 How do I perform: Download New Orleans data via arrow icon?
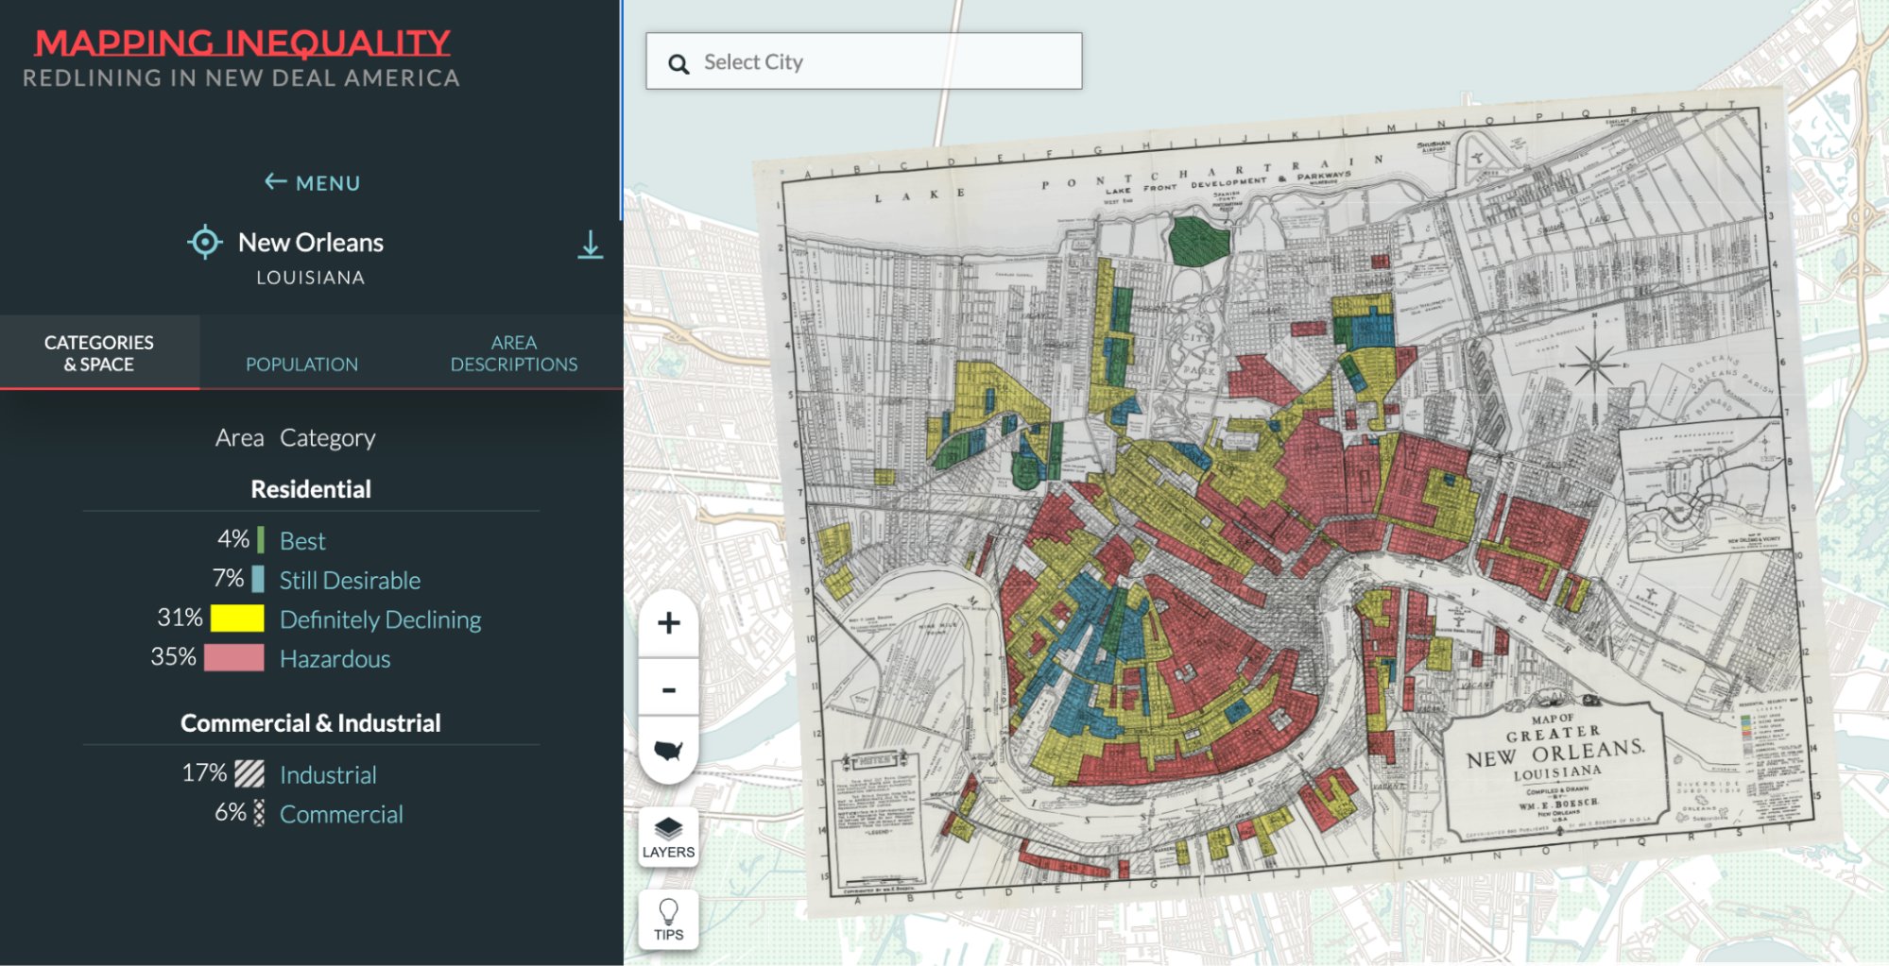[x=591, y=245]
